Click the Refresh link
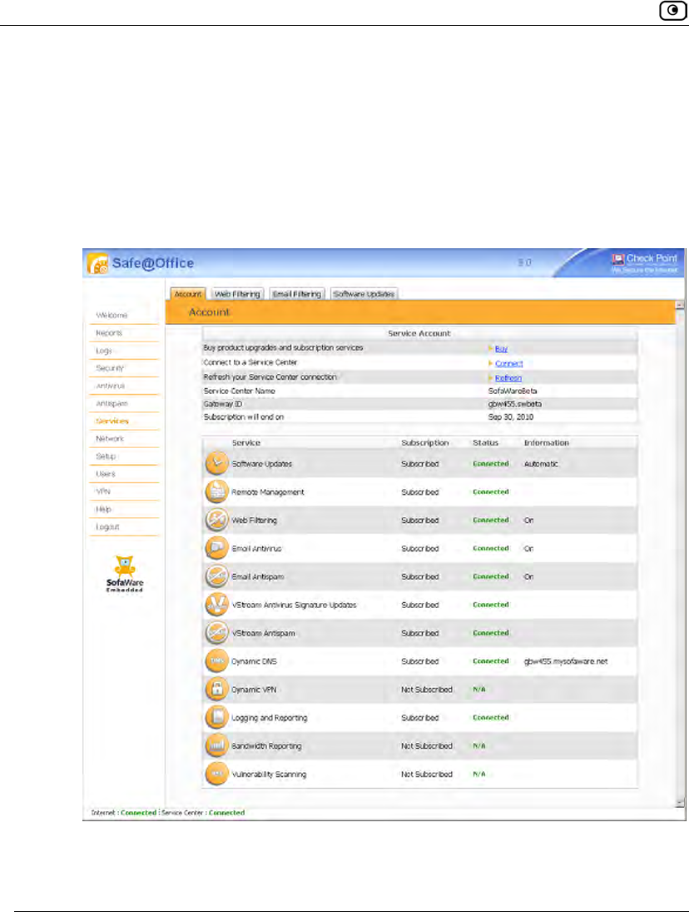 508,378
